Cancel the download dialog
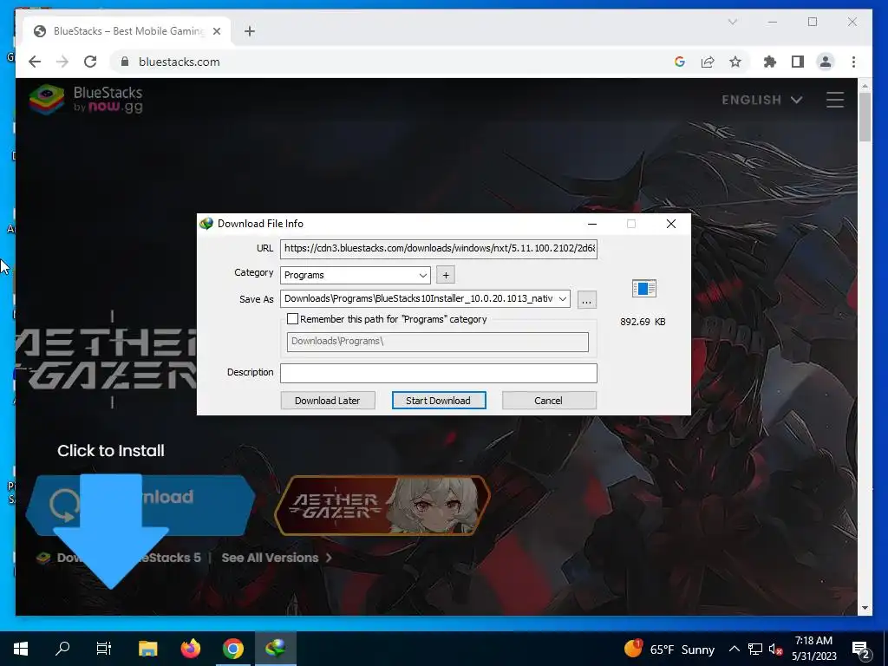The height and width of the screenshot is (666, 888). [x=548, y=401]
